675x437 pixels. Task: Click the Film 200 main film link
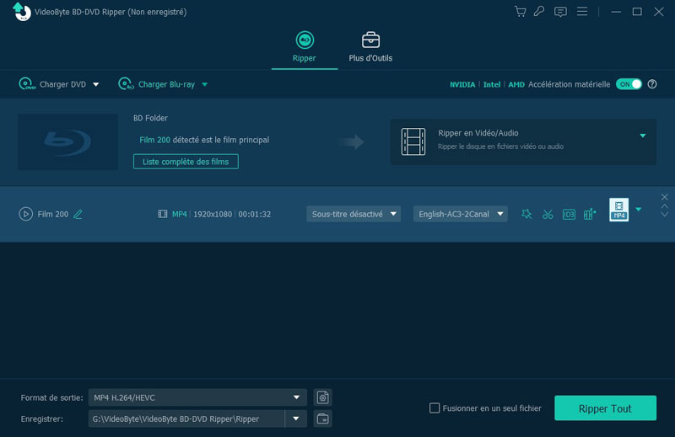(154, 140)
